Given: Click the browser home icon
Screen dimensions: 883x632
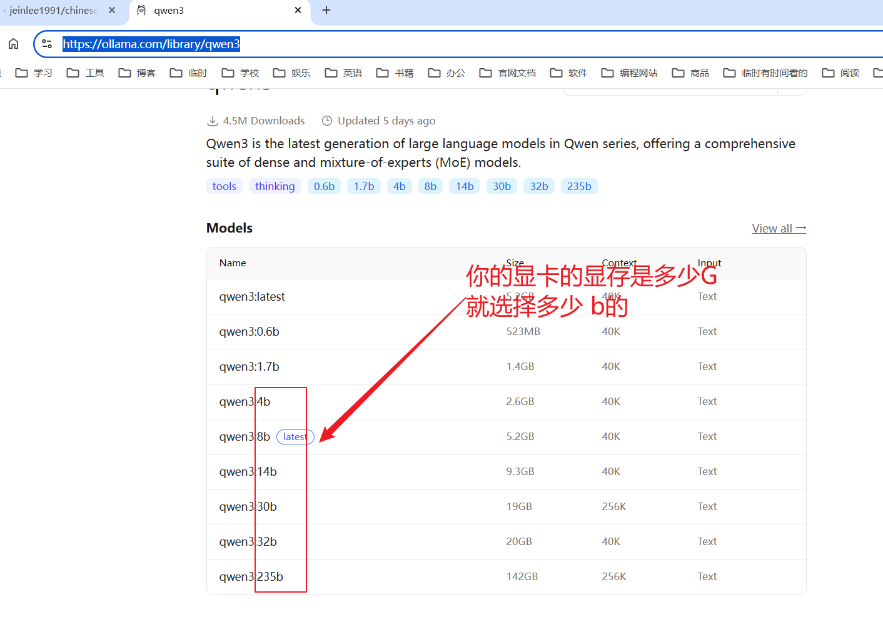Looking at the screenshot, I should pyautogui.click(x=14, y=44).
